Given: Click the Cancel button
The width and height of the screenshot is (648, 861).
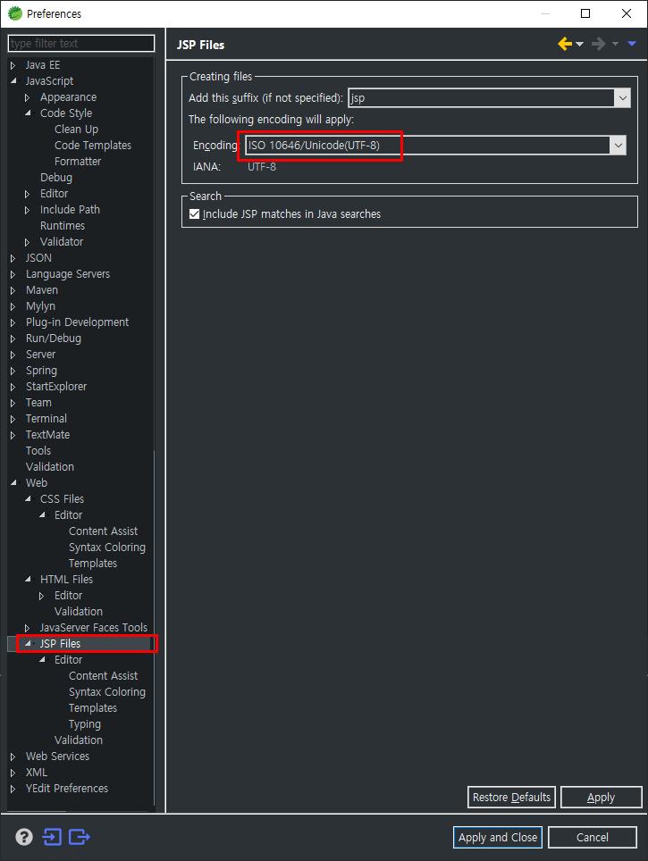Looking at the screenshot, I should [592, 838].
